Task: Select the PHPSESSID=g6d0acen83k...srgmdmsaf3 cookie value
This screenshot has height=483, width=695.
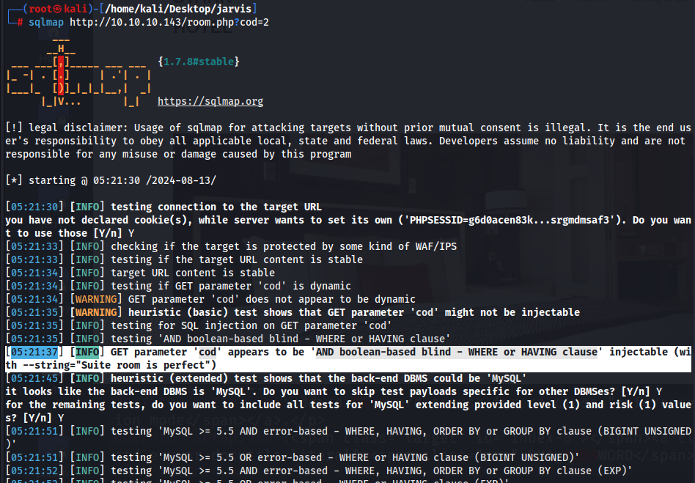Action: click(x=510, y=220)
